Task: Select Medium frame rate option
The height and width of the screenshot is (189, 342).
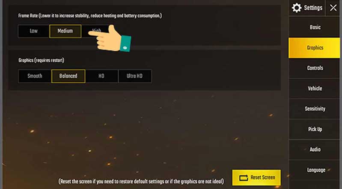Action: click(65, 31)
